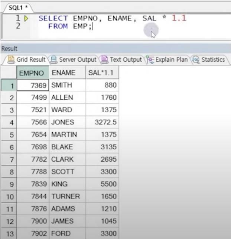Switch to the SQL1 editor tab
Viewport: 231px width, 239px height.
coord(18,8)
